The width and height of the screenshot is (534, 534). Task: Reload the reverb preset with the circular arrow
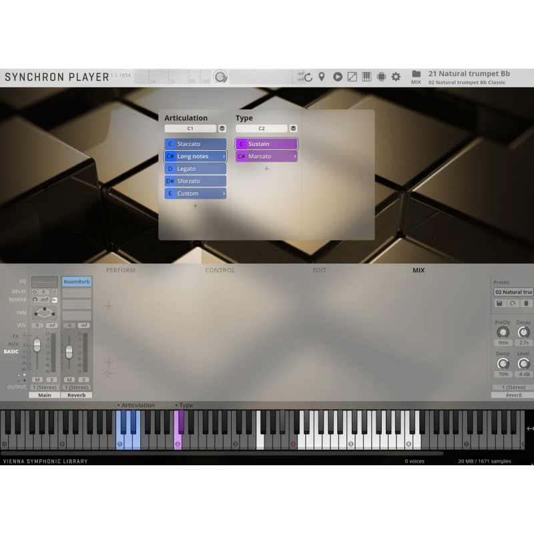(513, 303)
